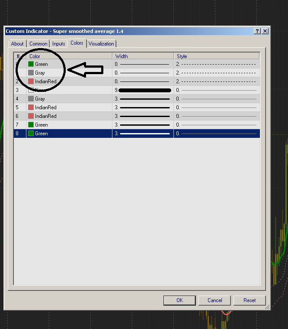The width and height of the screenshot is (288, 329).
Task: Select the width cell in row 4
Action: (143, 99)
